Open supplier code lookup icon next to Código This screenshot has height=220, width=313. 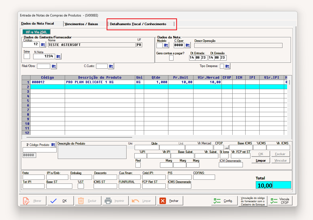click(x=43, y=45)
